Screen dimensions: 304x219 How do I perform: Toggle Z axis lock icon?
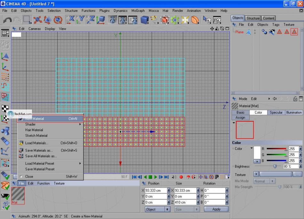(x=90, y=20)
